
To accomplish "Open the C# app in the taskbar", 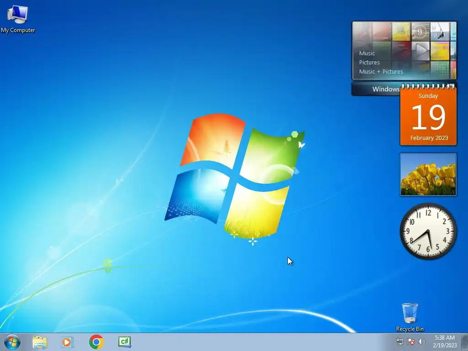I will 124,342.
